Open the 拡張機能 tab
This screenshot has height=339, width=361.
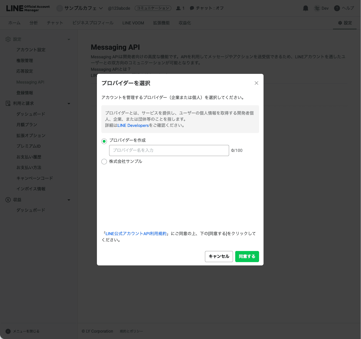161,23
